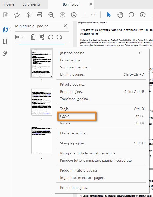
Task: Open the page thumbnails sidebar icon
Action: [x=5, y=29]
